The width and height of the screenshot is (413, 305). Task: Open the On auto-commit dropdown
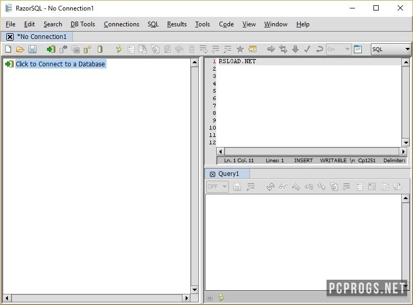pyautogui.click(x=339, y=49)
